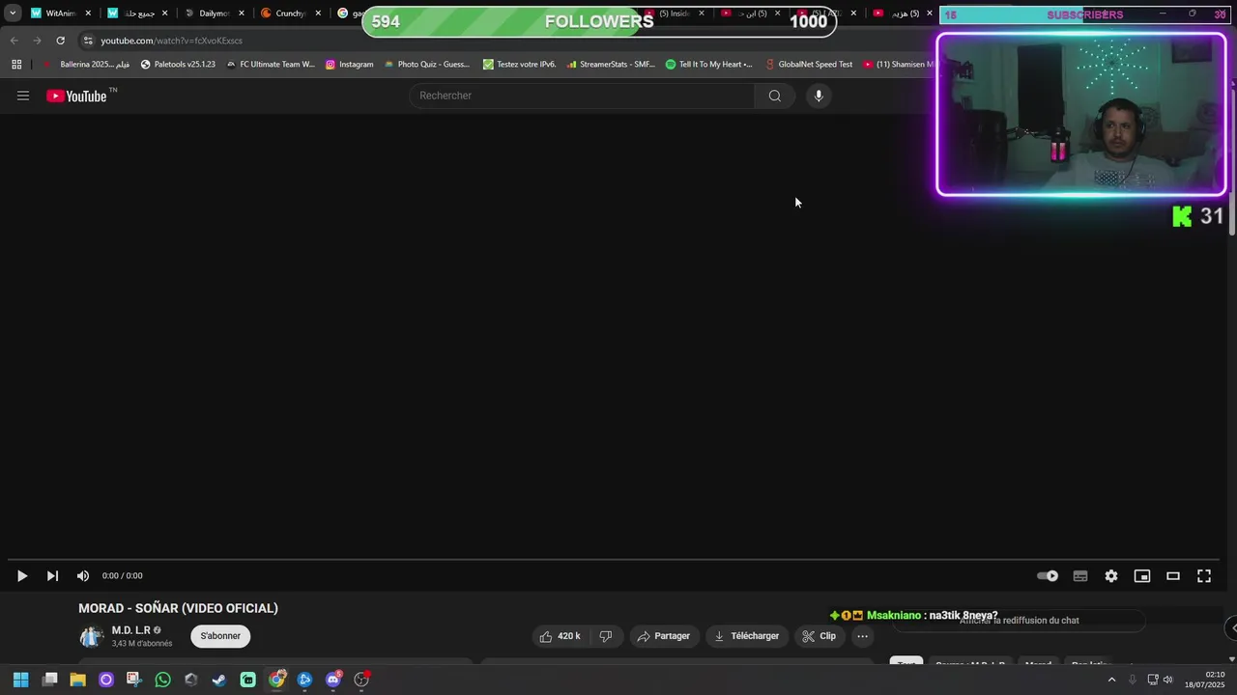View site information in address bar
Image resolution: width=1237 pixels, height=695 pixels.
click(88, 41)
